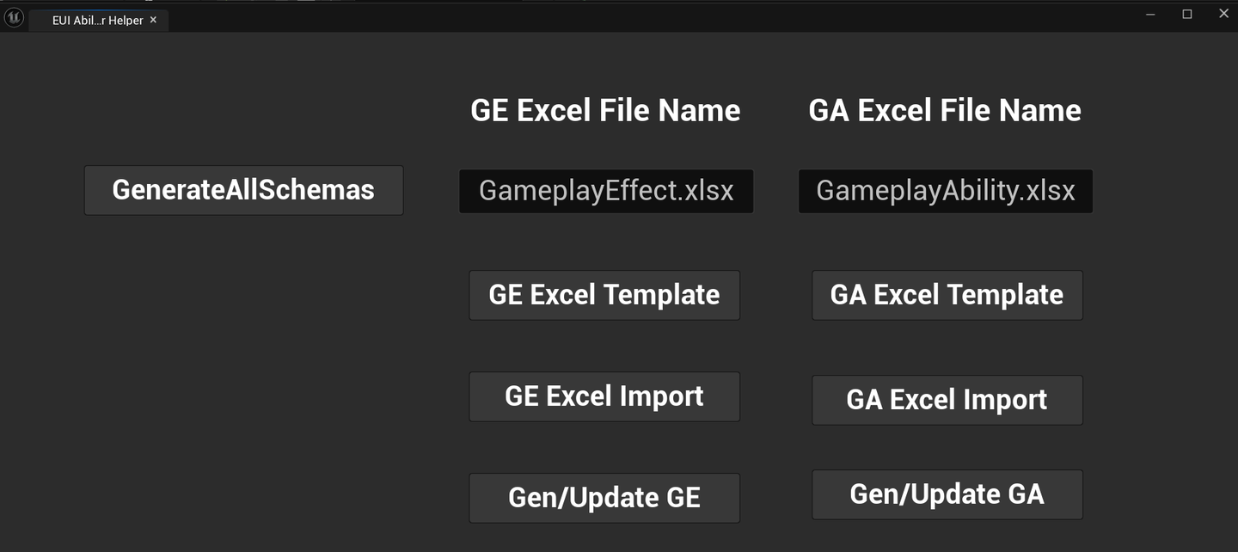The image size is (1238, 552).
Task: Start the GE Excel Import
Action: click(x=604, y=396)
